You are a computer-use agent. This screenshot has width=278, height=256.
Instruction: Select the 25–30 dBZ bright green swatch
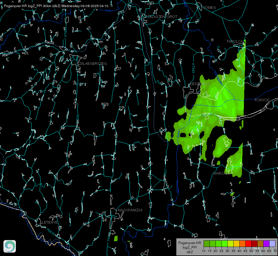point(225,243)
